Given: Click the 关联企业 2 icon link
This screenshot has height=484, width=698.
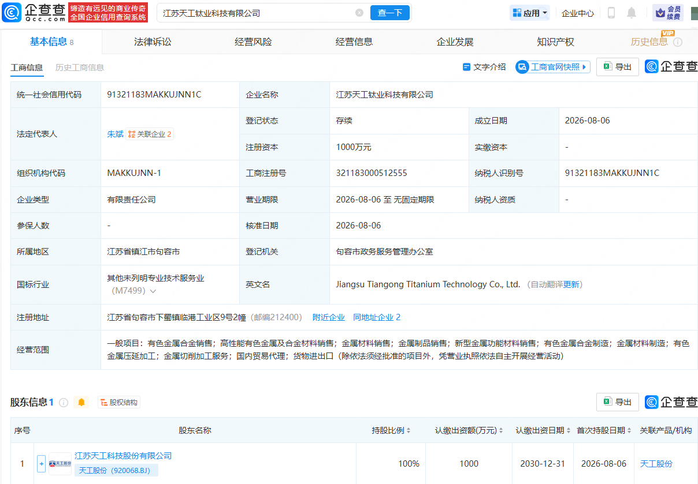Looking at the screenshot, I should click(x=150, y=134).
